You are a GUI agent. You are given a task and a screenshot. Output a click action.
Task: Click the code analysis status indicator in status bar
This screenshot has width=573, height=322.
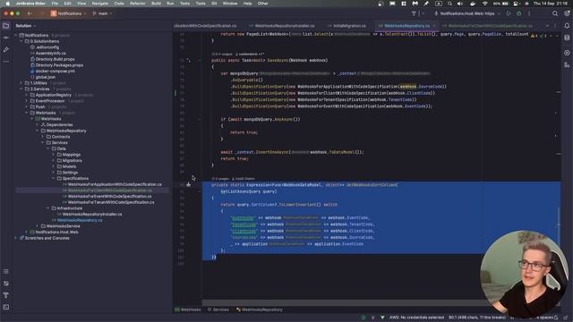point(363,318)
